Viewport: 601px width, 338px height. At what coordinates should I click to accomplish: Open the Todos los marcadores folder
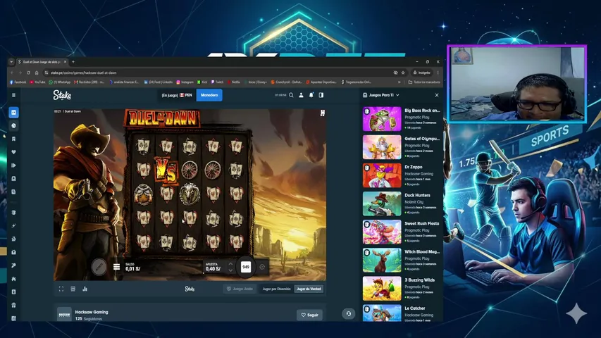click(424, 82)
